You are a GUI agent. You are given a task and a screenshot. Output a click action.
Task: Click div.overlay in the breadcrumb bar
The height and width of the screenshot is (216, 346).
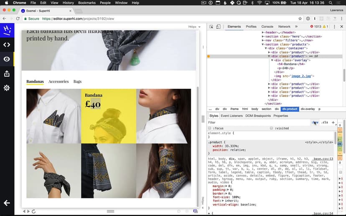click(308, 109)
